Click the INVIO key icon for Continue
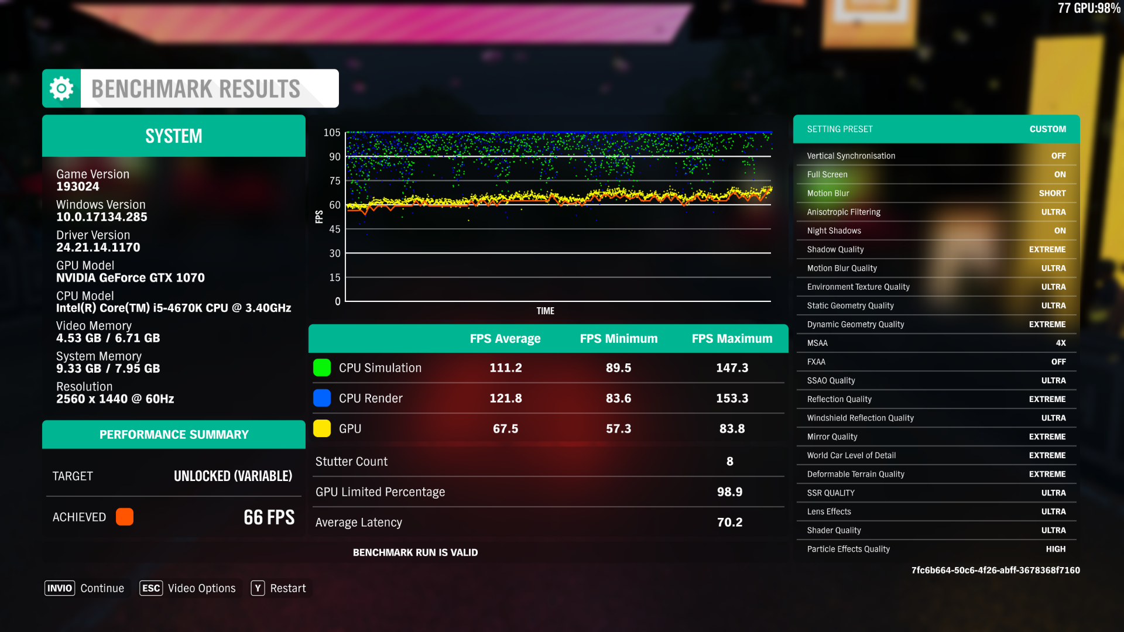Viewport: 1124px width, 632px height. tap(60, 588)
